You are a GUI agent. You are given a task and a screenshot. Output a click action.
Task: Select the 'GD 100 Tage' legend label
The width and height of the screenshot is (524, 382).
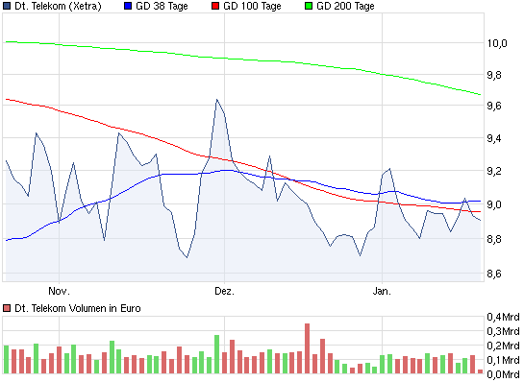pyautogui.click(x=252, y=6)
